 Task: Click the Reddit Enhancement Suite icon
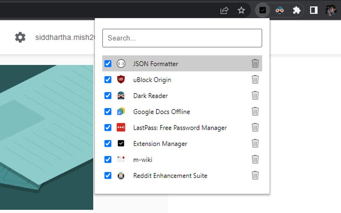click(120, 176)
